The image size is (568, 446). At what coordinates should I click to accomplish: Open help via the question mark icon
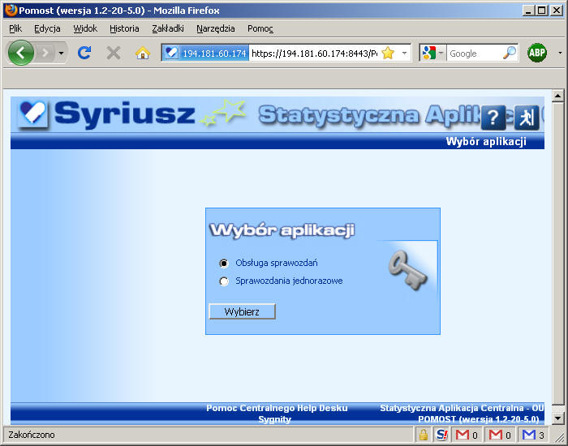[x=493, y=118]
